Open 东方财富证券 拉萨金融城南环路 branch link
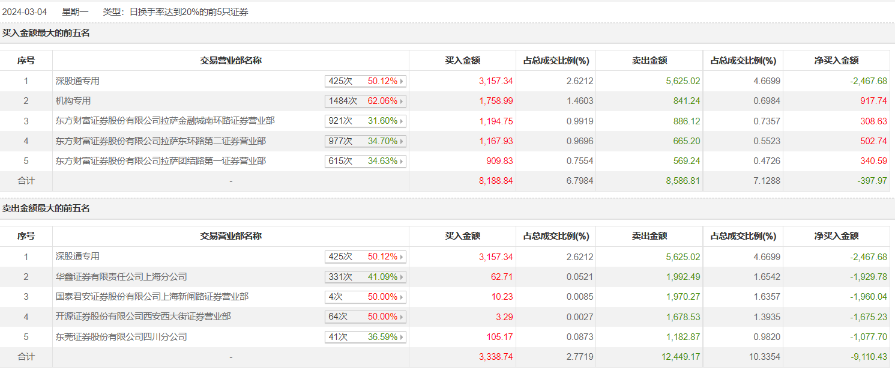The height and width of the screenshot is (370, 895). (x=165, y=121)
